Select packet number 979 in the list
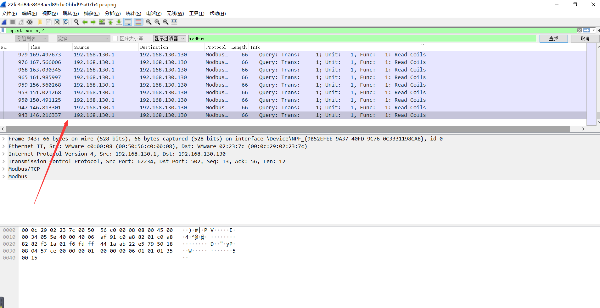The width and height of the screenshot is (600, 308). 293,55
